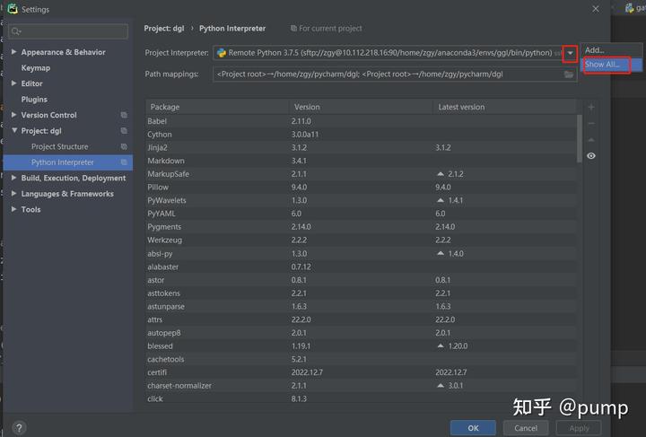Select the astor package row
The width and height of the screenshot is (646, 437).
(x=362, y=280)
